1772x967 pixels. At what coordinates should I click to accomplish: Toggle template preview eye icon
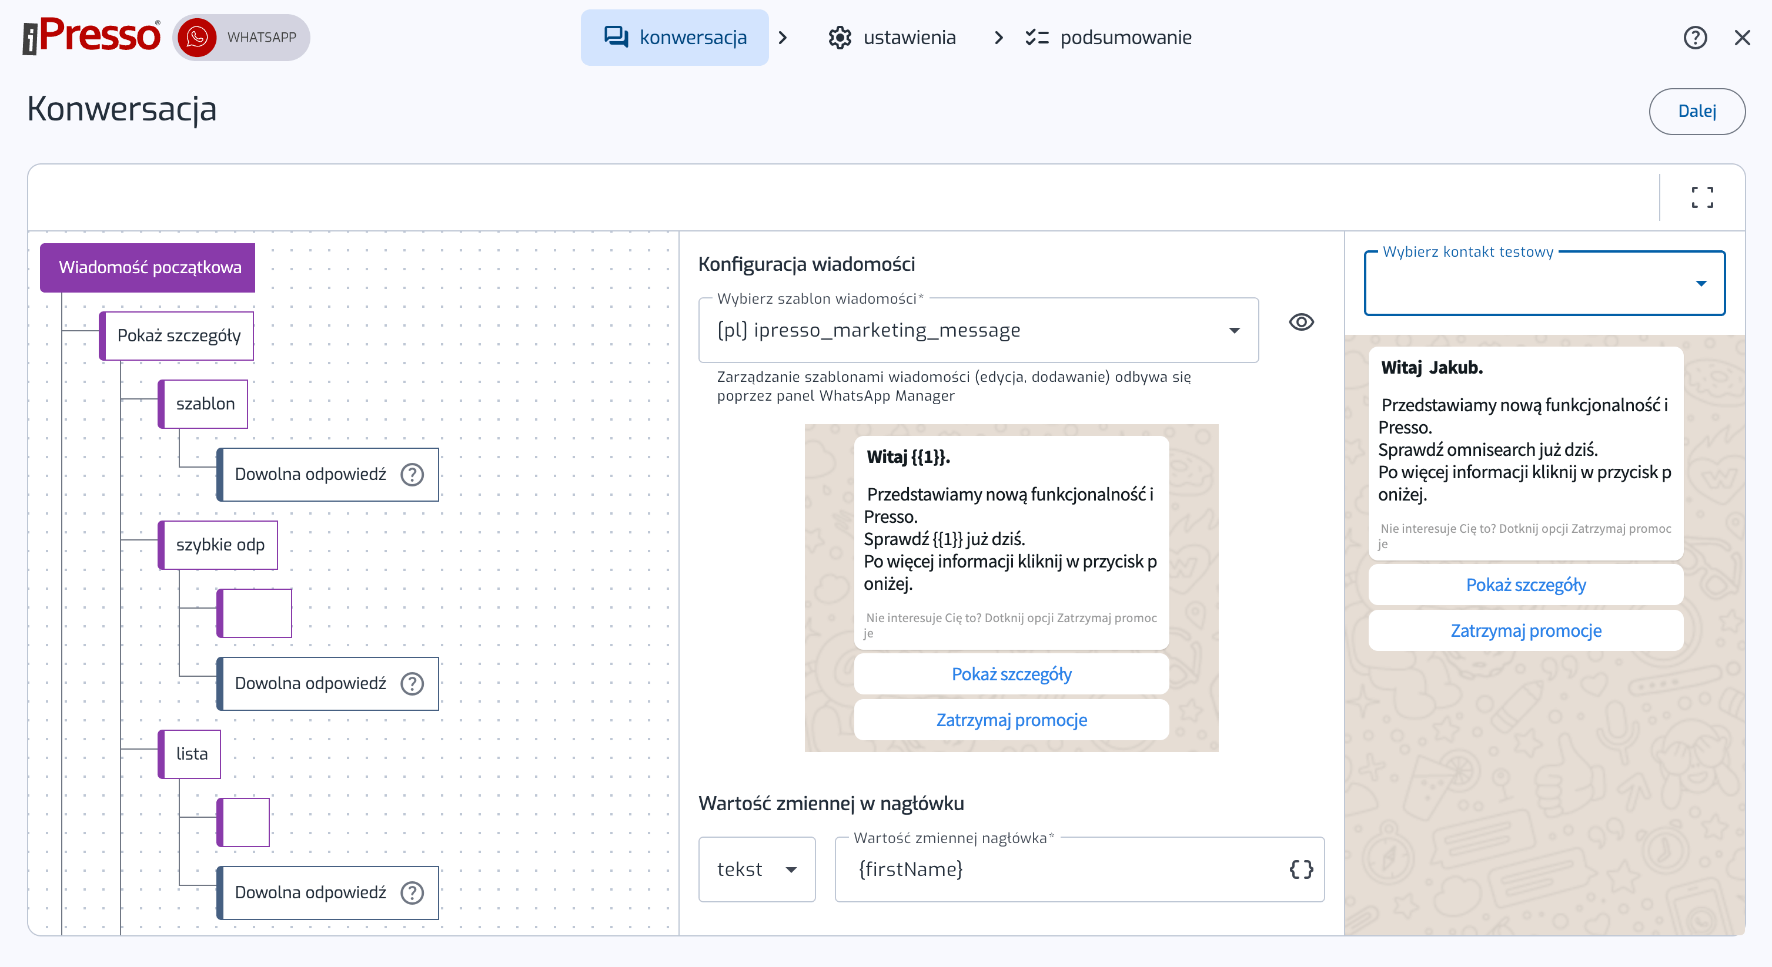tap(1301, 323)
